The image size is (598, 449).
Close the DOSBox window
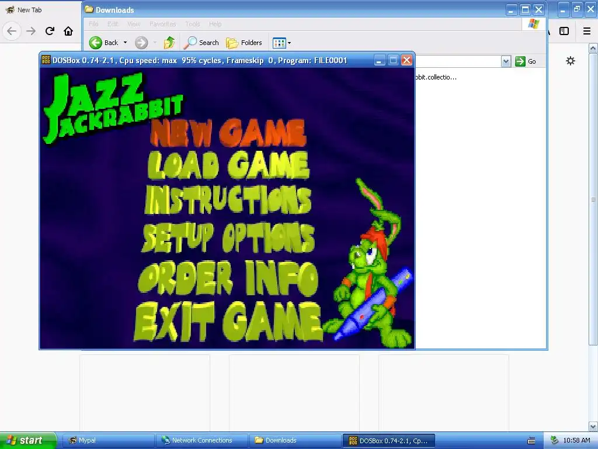click(407, 60)
